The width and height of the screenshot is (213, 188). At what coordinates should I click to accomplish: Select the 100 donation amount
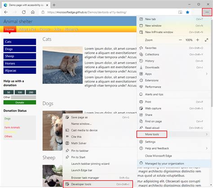(20, 92)
